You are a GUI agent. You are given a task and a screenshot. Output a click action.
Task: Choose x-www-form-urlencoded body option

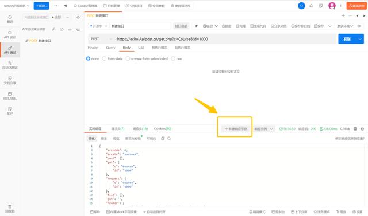[147, 58]
